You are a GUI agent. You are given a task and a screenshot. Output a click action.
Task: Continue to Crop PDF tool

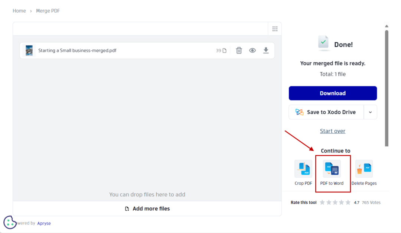[x=303, y=172]
